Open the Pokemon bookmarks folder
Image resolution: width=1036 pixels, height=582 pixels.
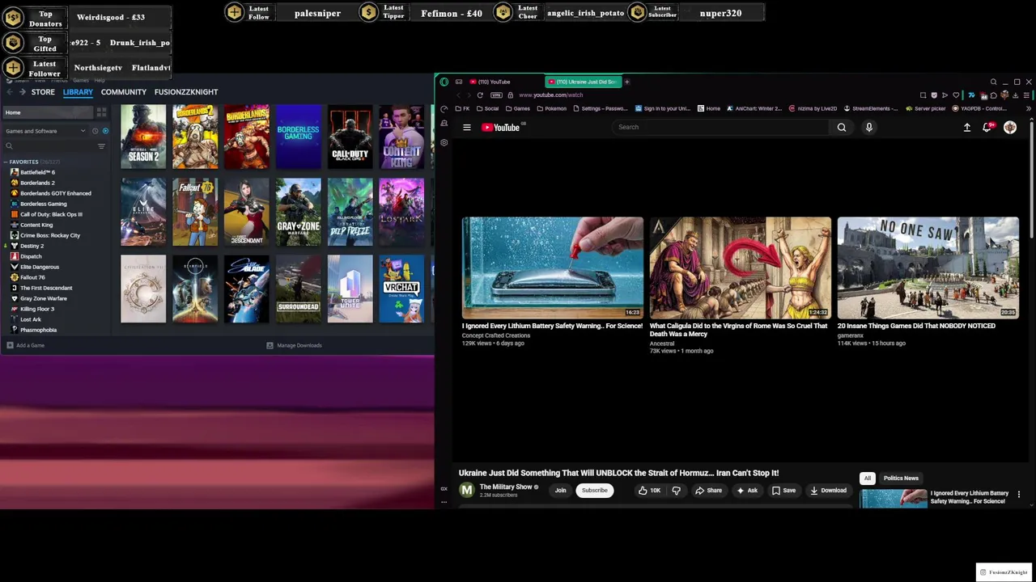[x=551, y=108]
